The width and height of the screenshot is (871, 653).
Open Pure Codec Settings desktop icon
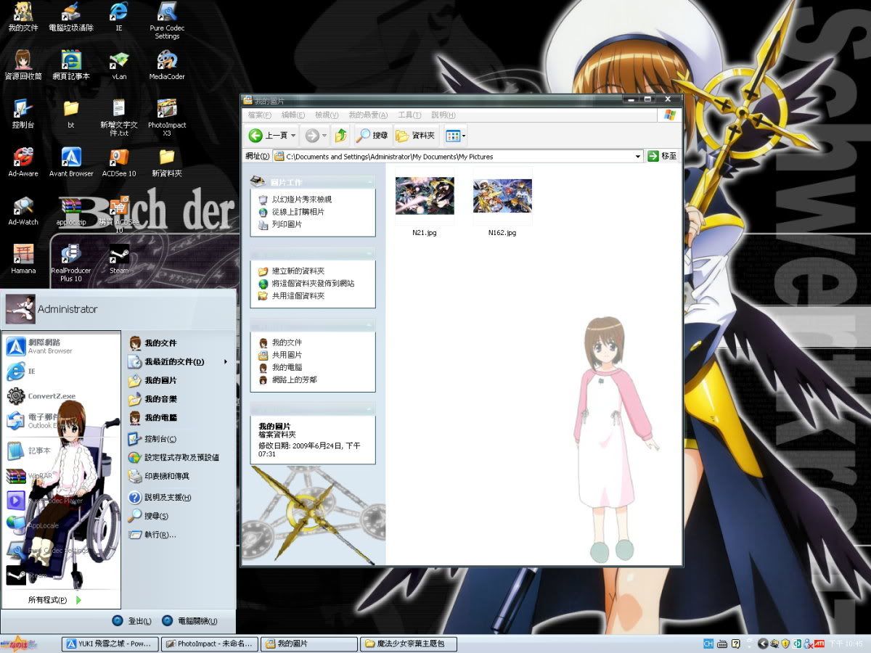(x=167, y=20)
